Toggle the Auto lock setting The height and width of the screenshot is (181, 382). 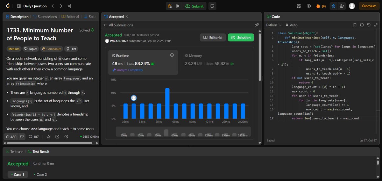(292, 25)
